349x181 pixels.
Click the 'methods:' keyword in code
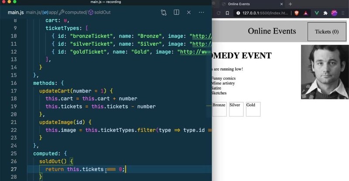pos(45,83)
